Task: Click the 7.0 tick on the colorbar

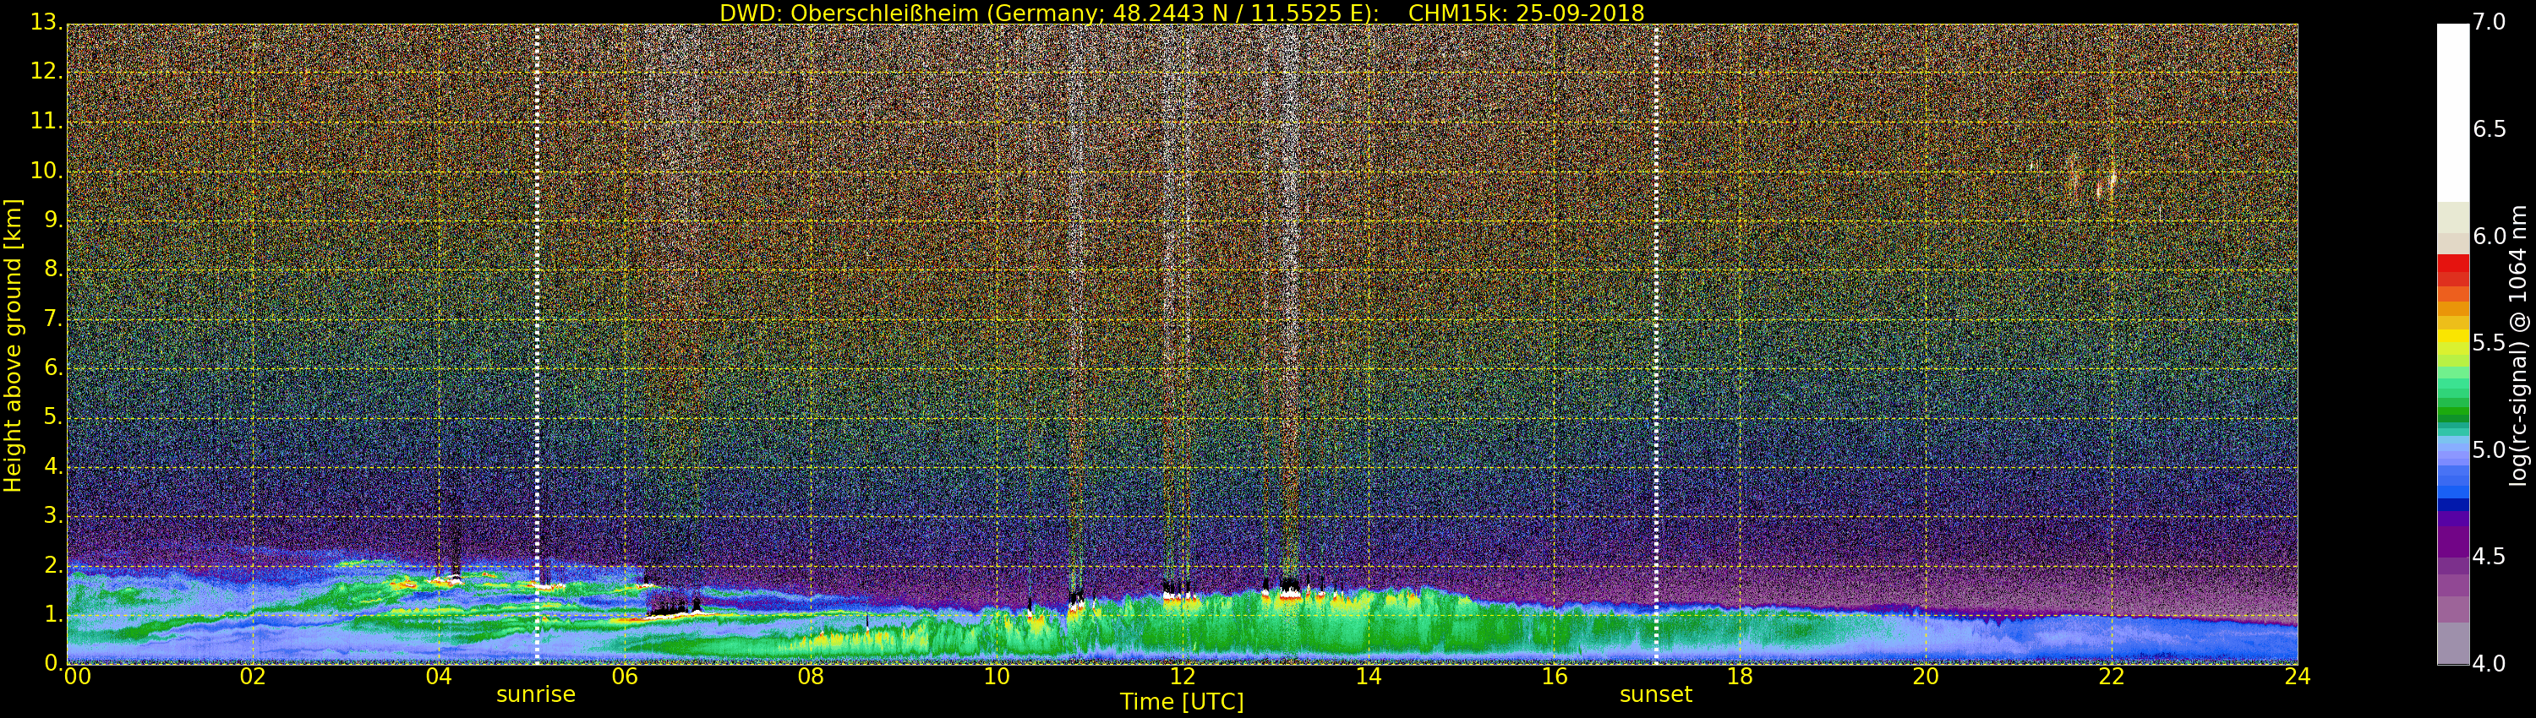Action: click(x=2490, y=22)
